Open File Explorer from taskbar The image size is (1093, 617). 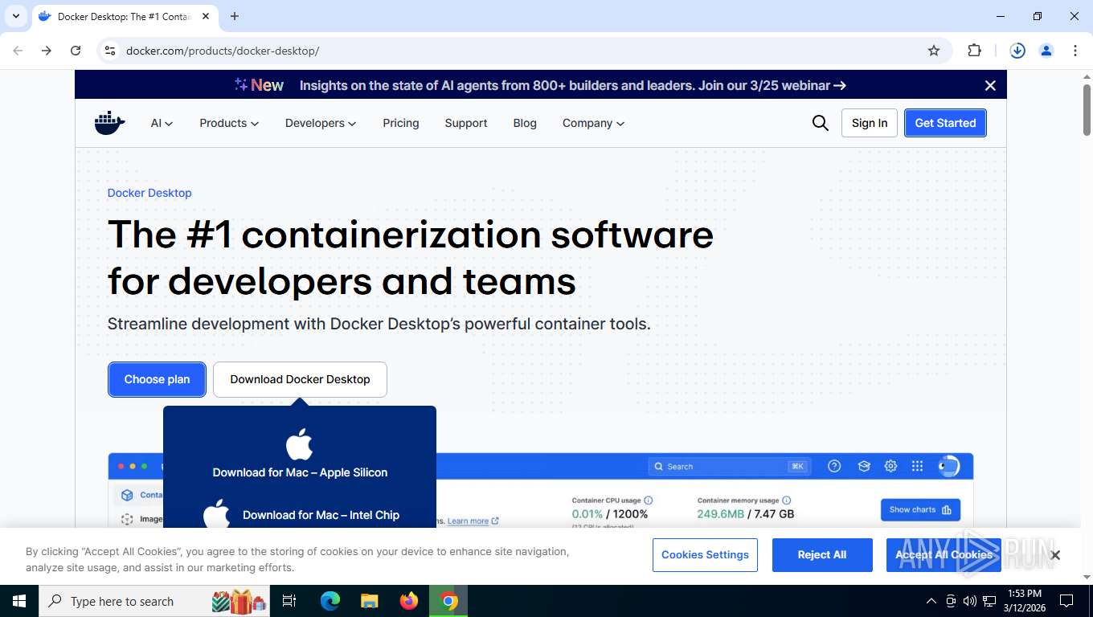[x=370, y=601]
